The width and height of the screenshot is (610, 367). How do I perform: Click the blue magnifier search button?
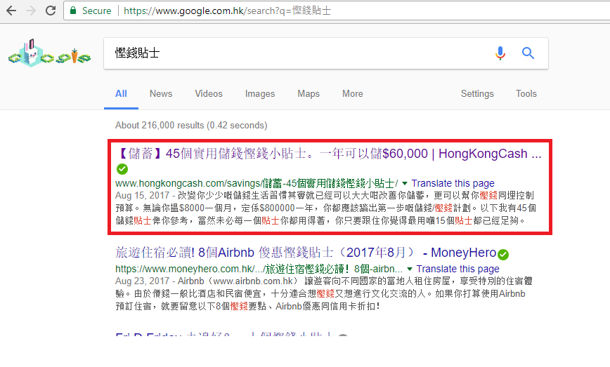coord(528,53)
